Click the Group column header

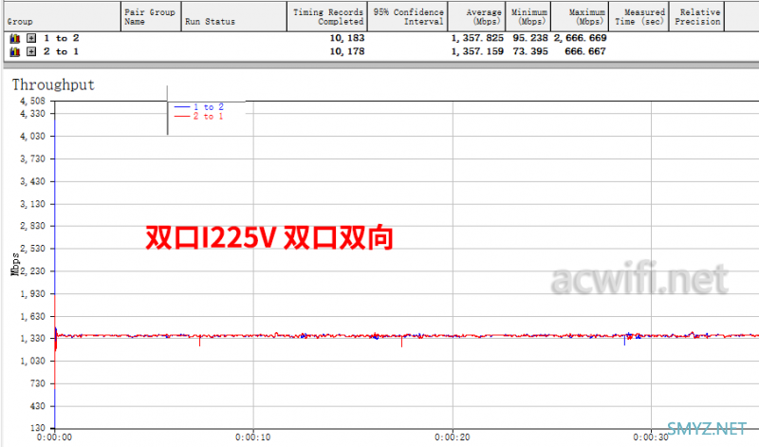point(62,17)
